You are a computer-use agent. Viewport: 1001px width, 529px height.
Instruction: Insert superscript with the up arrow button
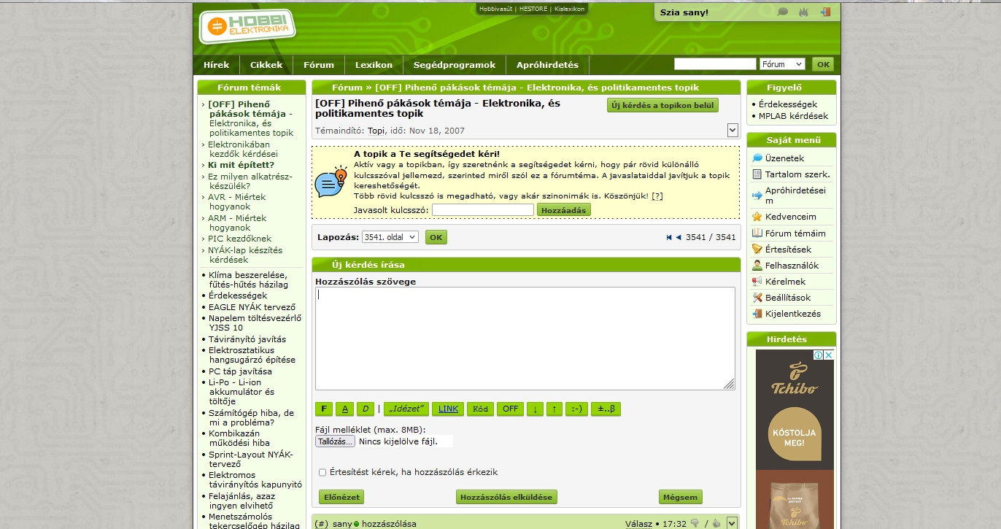click(x=554, y=409)
